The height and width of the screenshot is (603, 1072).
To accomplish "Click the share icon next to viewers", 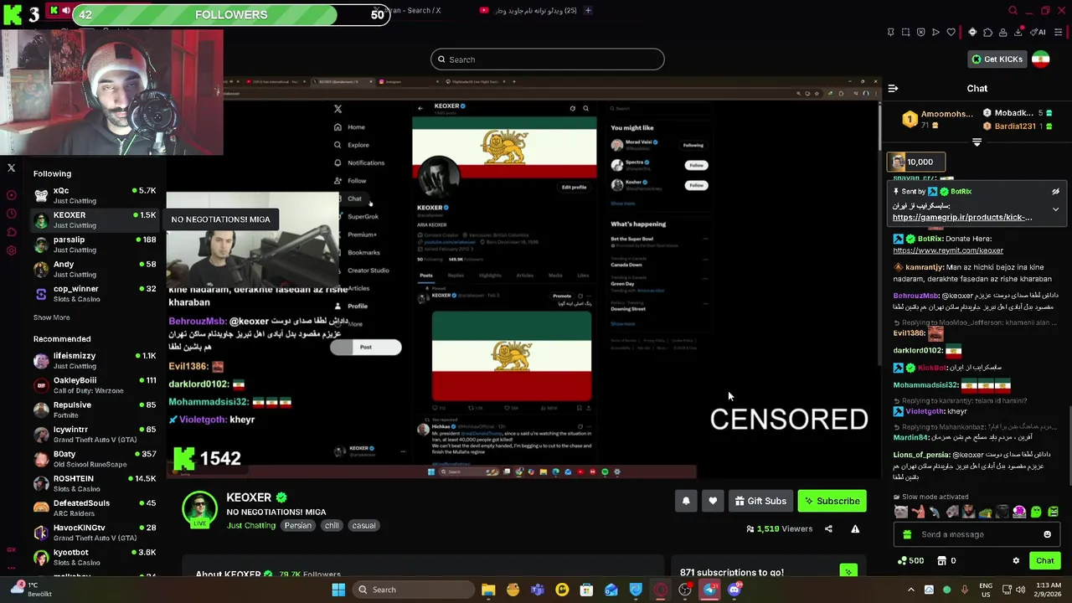I will point(828,528).
